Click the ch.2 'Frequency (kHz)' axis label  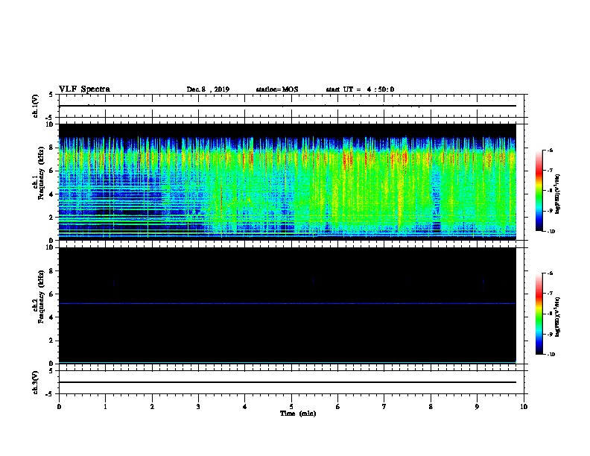[x=42, y=297]
